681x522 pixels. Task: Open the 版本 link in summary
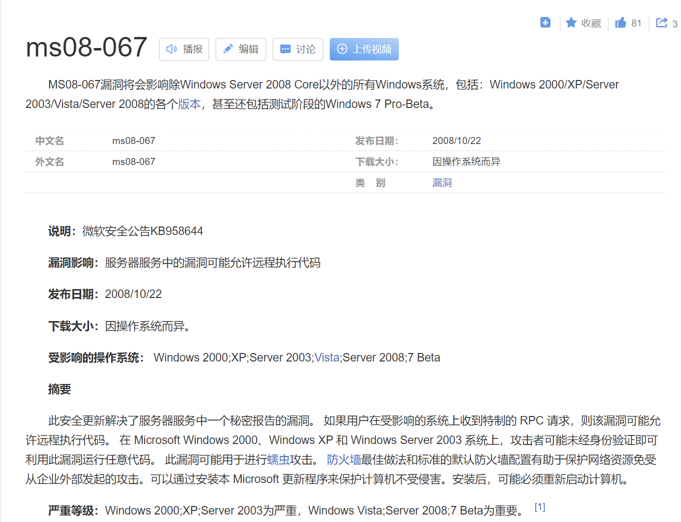(x=189, y=104)
